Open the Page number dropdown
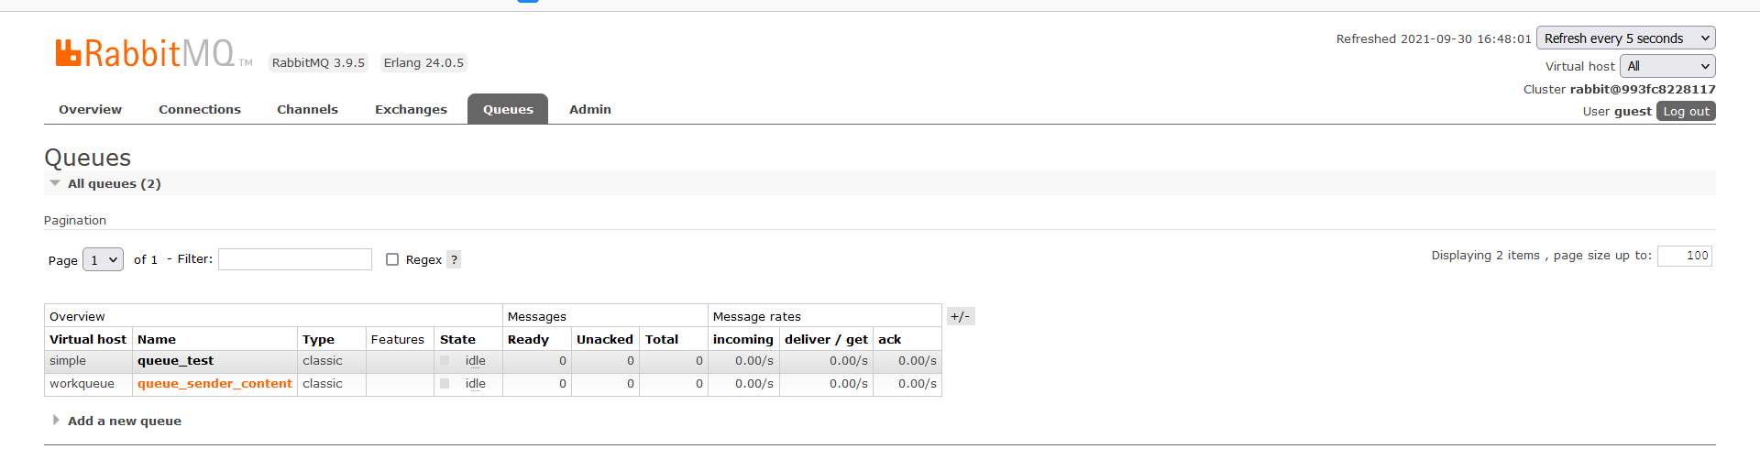Image resolution: width=1760 pixels, height=449 pixels. coord(103,260)
